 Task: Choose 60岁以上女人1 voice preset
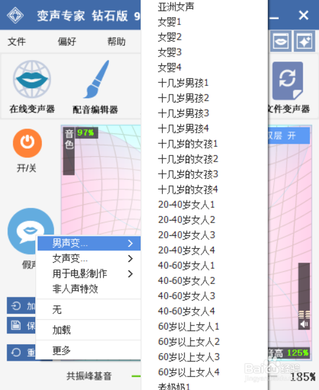pos(189,327)
